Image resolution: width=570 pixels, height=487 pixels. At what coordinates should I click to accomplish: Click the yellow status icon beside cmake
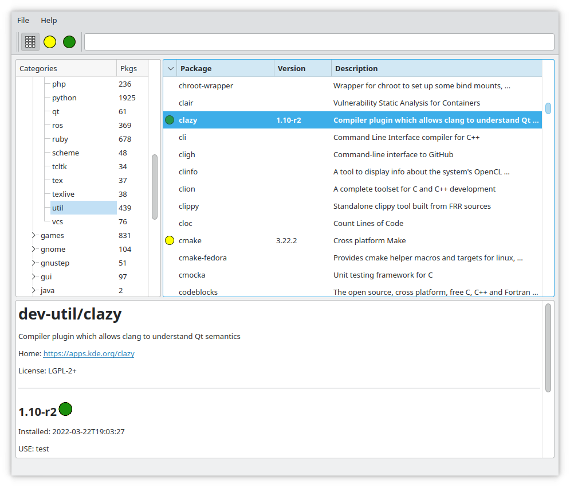tap(170, 241)
